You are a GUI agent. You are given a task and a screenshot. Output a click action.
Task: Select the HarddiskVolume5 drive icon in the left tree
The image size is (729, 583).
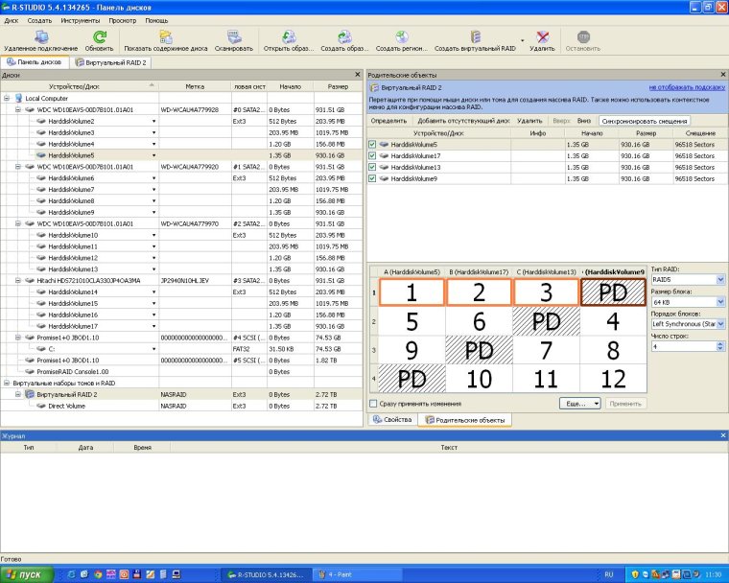point(41,155)
